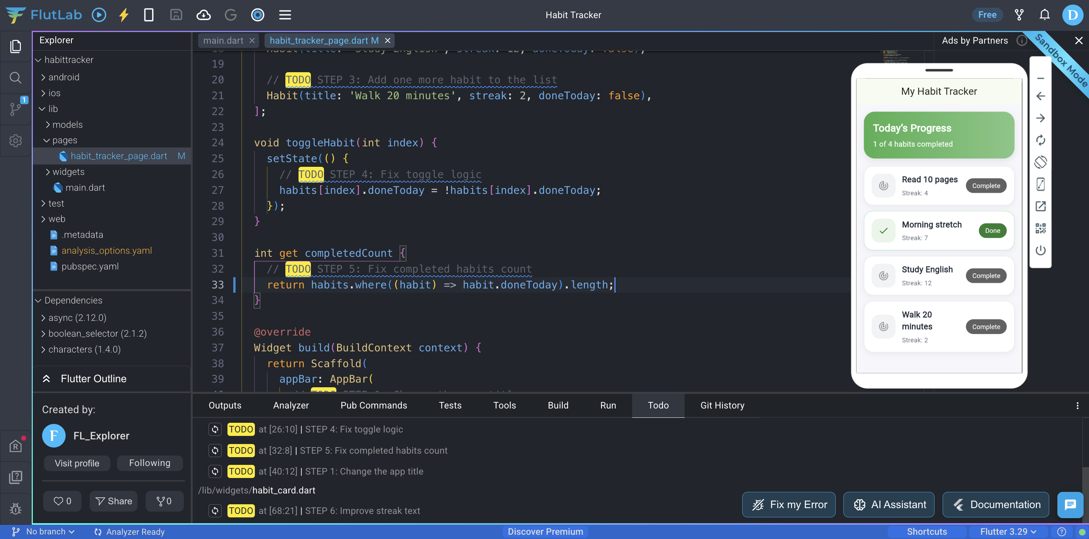Toggle the Following button for FL_Explorer

coord(150,463)
